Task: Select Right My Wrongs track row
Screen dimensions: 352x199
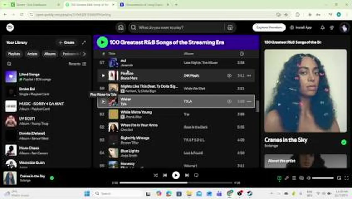Action: coord(176,140)
